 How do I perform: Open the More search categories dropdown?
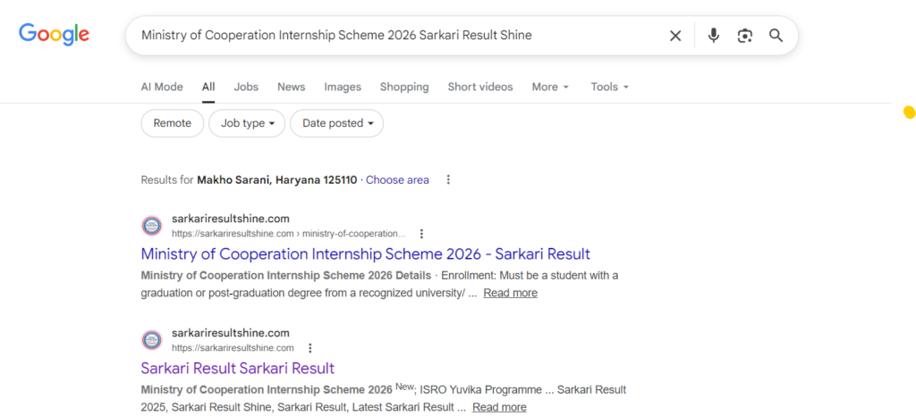[x=550, y=87]
